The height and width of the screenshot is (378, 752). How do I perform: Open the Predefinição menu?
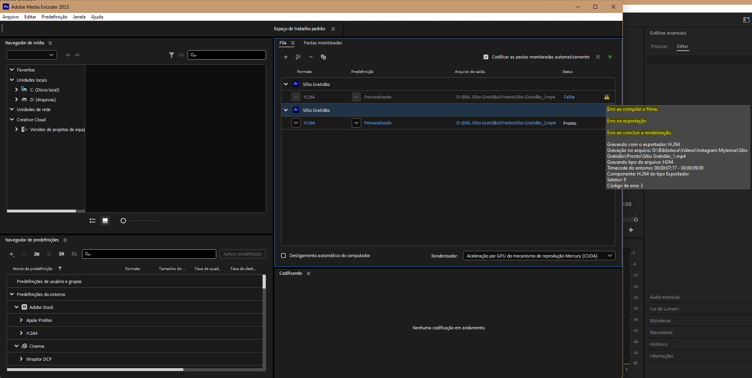[55, 17]
